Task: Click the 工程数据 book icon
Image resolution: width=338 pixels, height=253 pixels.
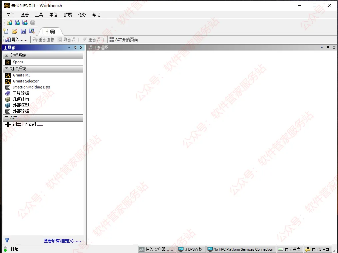Action: (8, 93)
